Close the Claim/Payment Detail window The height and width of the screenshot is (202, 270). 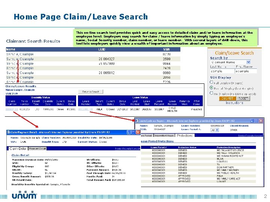click(x=138, y=132)
